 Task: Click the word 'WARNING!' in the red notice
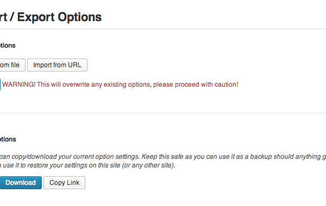(19, 85)
